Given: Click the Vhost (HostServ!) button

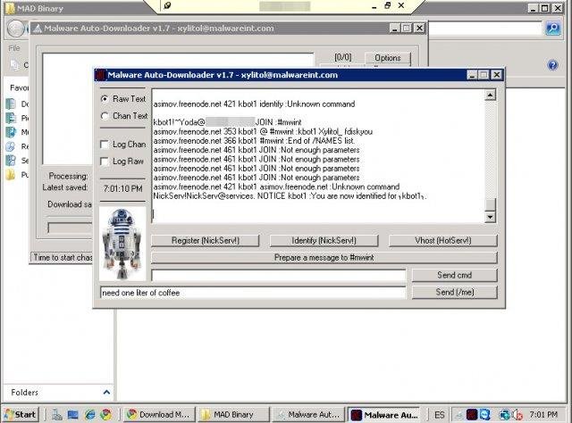Looking at the screenshot, I should coord(443,240).
